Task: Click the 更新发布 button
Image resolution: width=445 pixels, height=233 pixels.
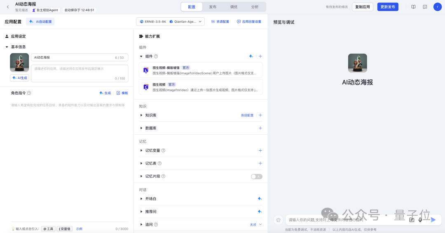Action: [x=388, y=7]
